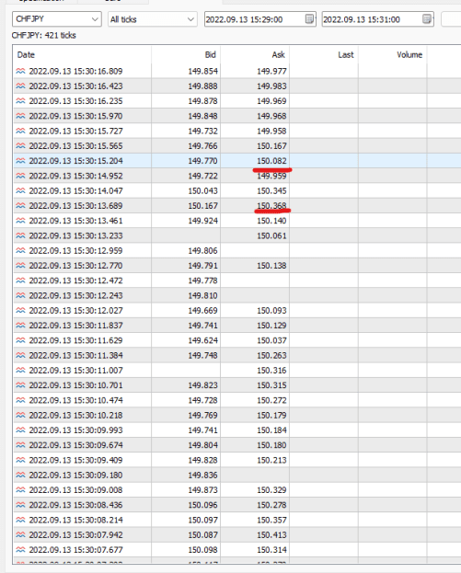This screenshot has width=461, height=573.
Task: Click tick icon for the 15:30:09.180 row
Action: 20,476
